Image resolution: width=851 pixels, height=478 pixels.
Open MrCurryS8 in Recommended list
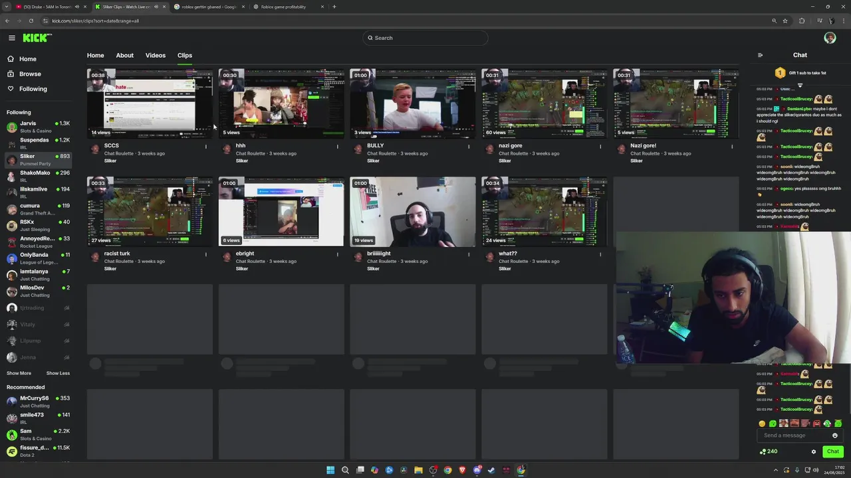(x=39, y=401)
